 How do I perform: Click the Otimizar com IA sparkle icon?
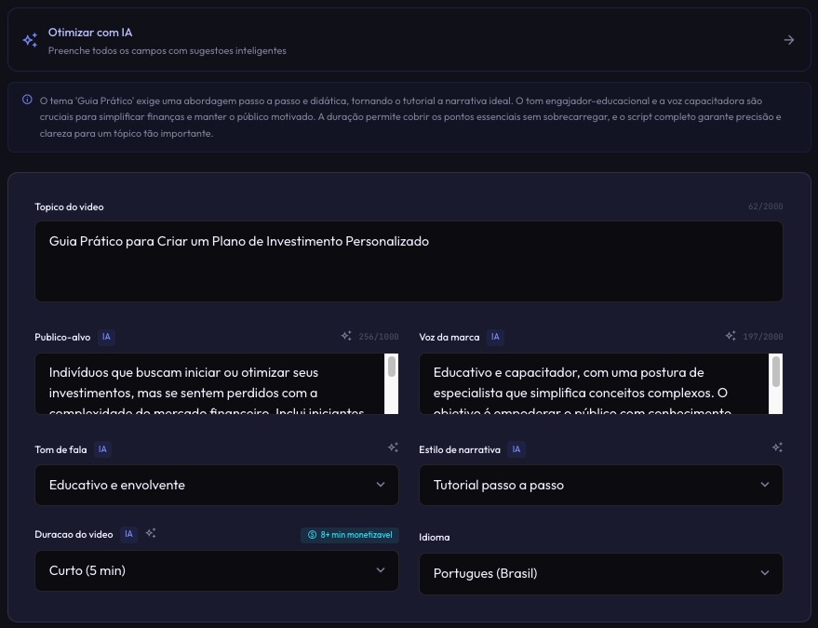pos(30,40)
